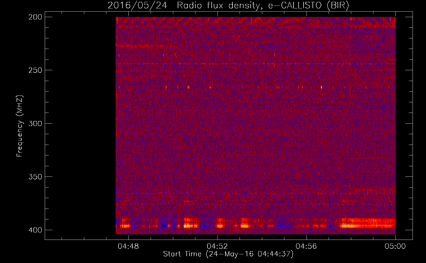
Task: Click the 05:00 time tick label
Action: [x=395, y=246]
